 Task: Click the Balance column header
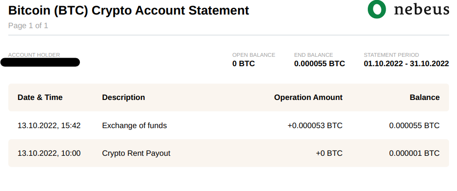coord(425,97)
